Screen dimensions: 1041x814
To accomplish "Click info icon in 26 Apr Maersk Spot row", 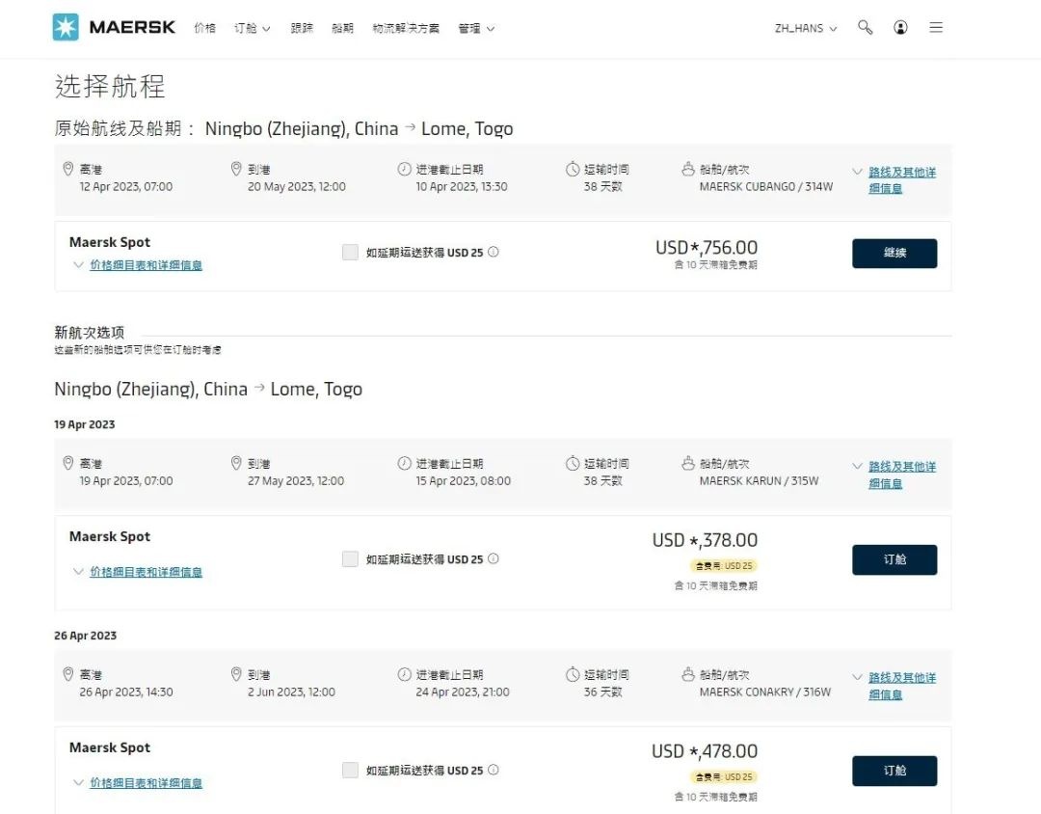I will point(494,771).
